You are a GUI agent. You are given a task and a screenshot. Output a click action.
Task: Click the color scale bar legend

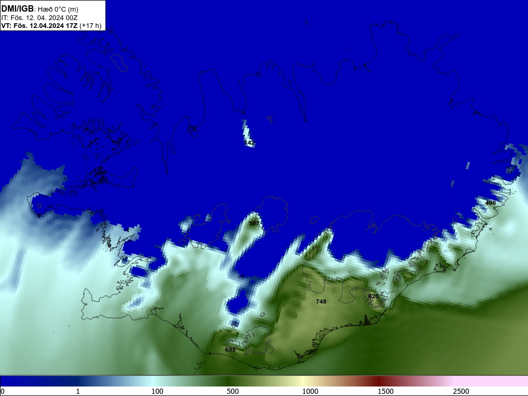(264, 381)
